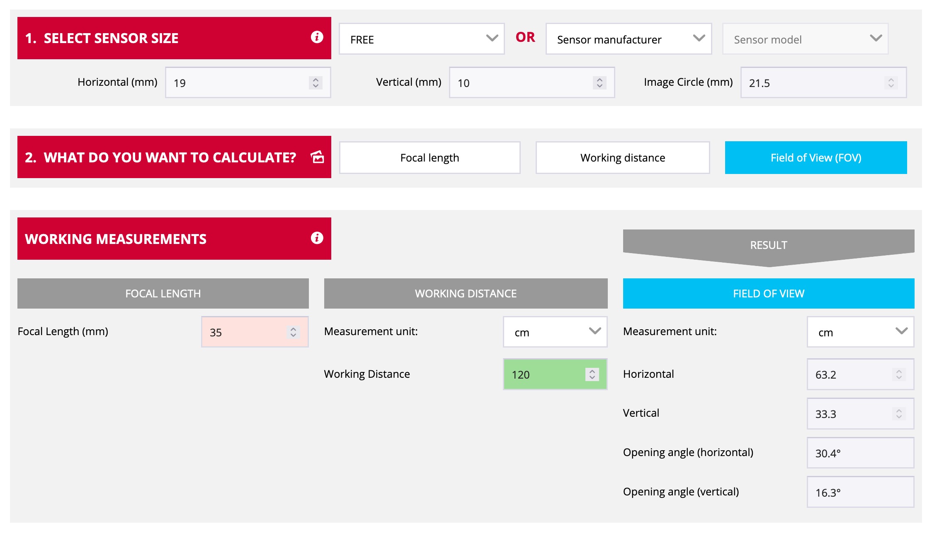Open the Sensor model dropdown
Viewport: 932px width, 536px height.
805,39
